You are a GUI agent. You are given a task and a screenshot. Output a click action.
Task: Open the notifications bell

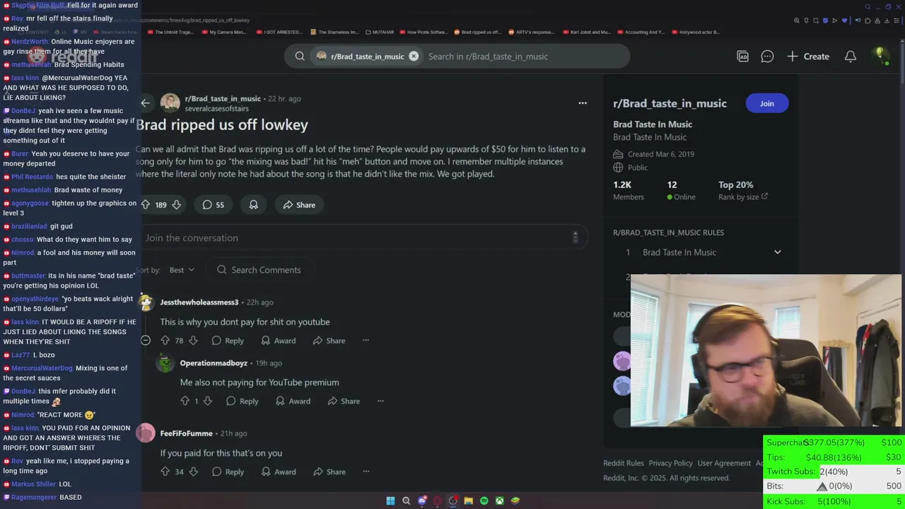[x=851, y=57]
